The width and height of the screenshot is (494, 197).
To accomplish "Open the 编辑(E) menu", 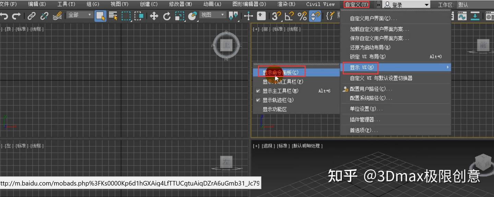I will click(x=37, y=4).
